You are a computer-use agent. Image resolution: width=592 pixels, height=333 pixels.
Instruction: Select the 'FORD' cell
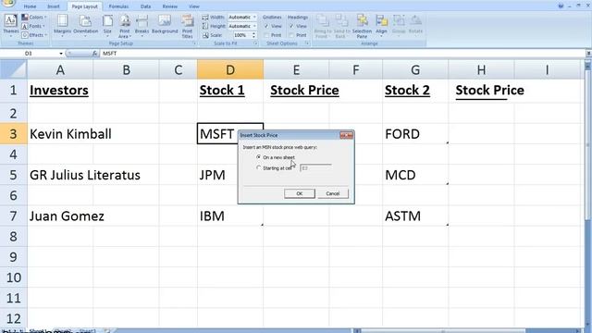[x=415, y=133]
